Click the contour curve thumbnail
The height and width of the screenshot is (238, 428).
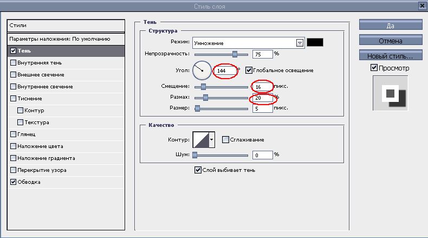tap(200, 140)
